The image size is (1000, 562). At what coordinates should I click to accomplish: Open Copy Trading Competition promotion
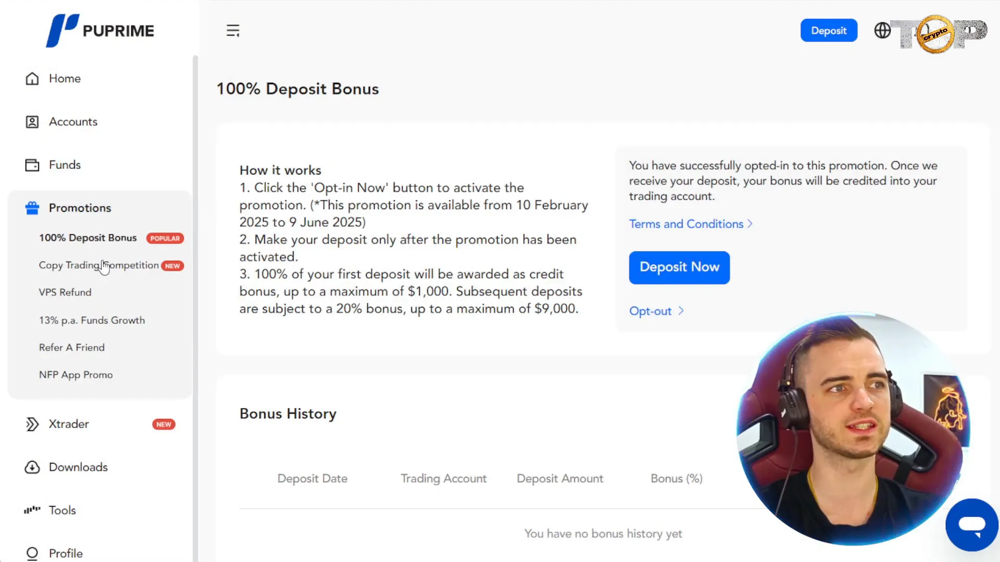click(x=99, y=265)
